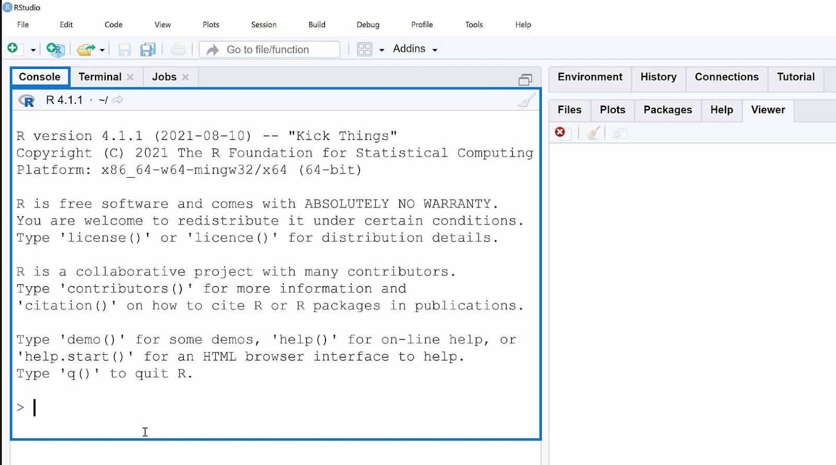Click the red stop/remove viewer icon
The height and width of the screenshot is (465, 836).
560,132
